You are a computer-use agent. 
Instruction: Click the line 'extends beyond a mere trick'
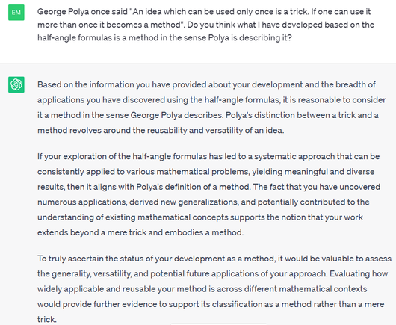(x=140, y=232)
